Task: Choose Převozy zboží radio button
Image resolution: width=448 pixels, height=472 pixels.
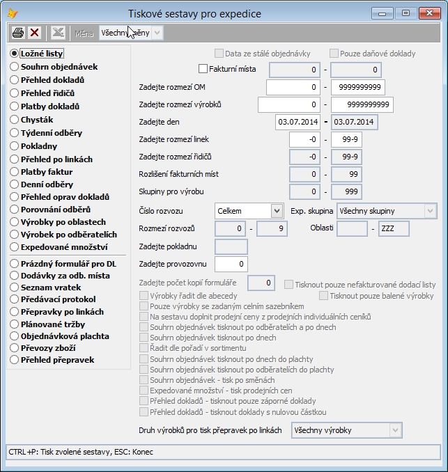Action: (14, 347)
